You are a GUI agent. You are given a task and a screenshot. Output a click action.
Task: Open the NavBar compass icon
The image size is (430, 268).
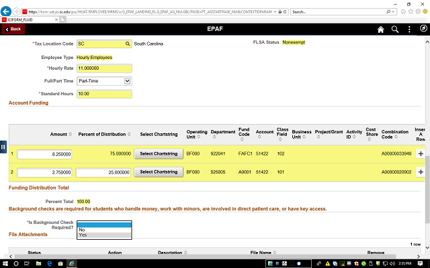(x=423, y=28)
